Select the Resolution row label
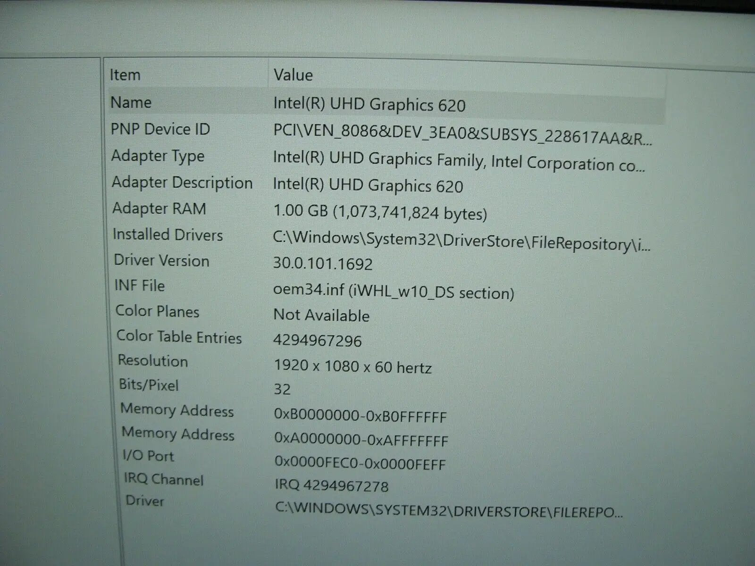The image size is (755, 566). point(153,360)
